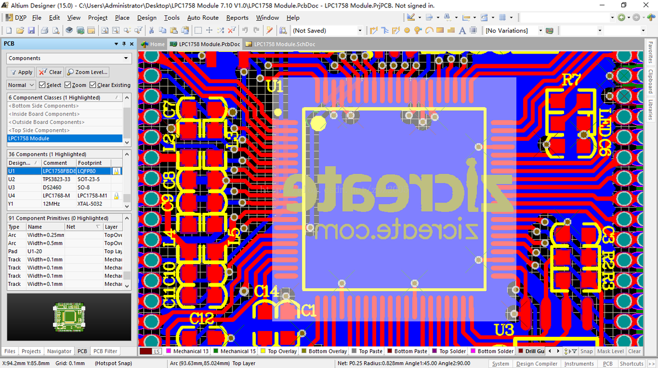Expand the grid icon dropdown arrow

point(511,17)
